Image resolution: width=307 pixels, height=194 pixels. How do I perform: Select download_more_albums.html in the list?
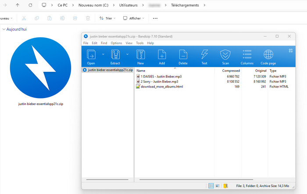click(160, 87)
